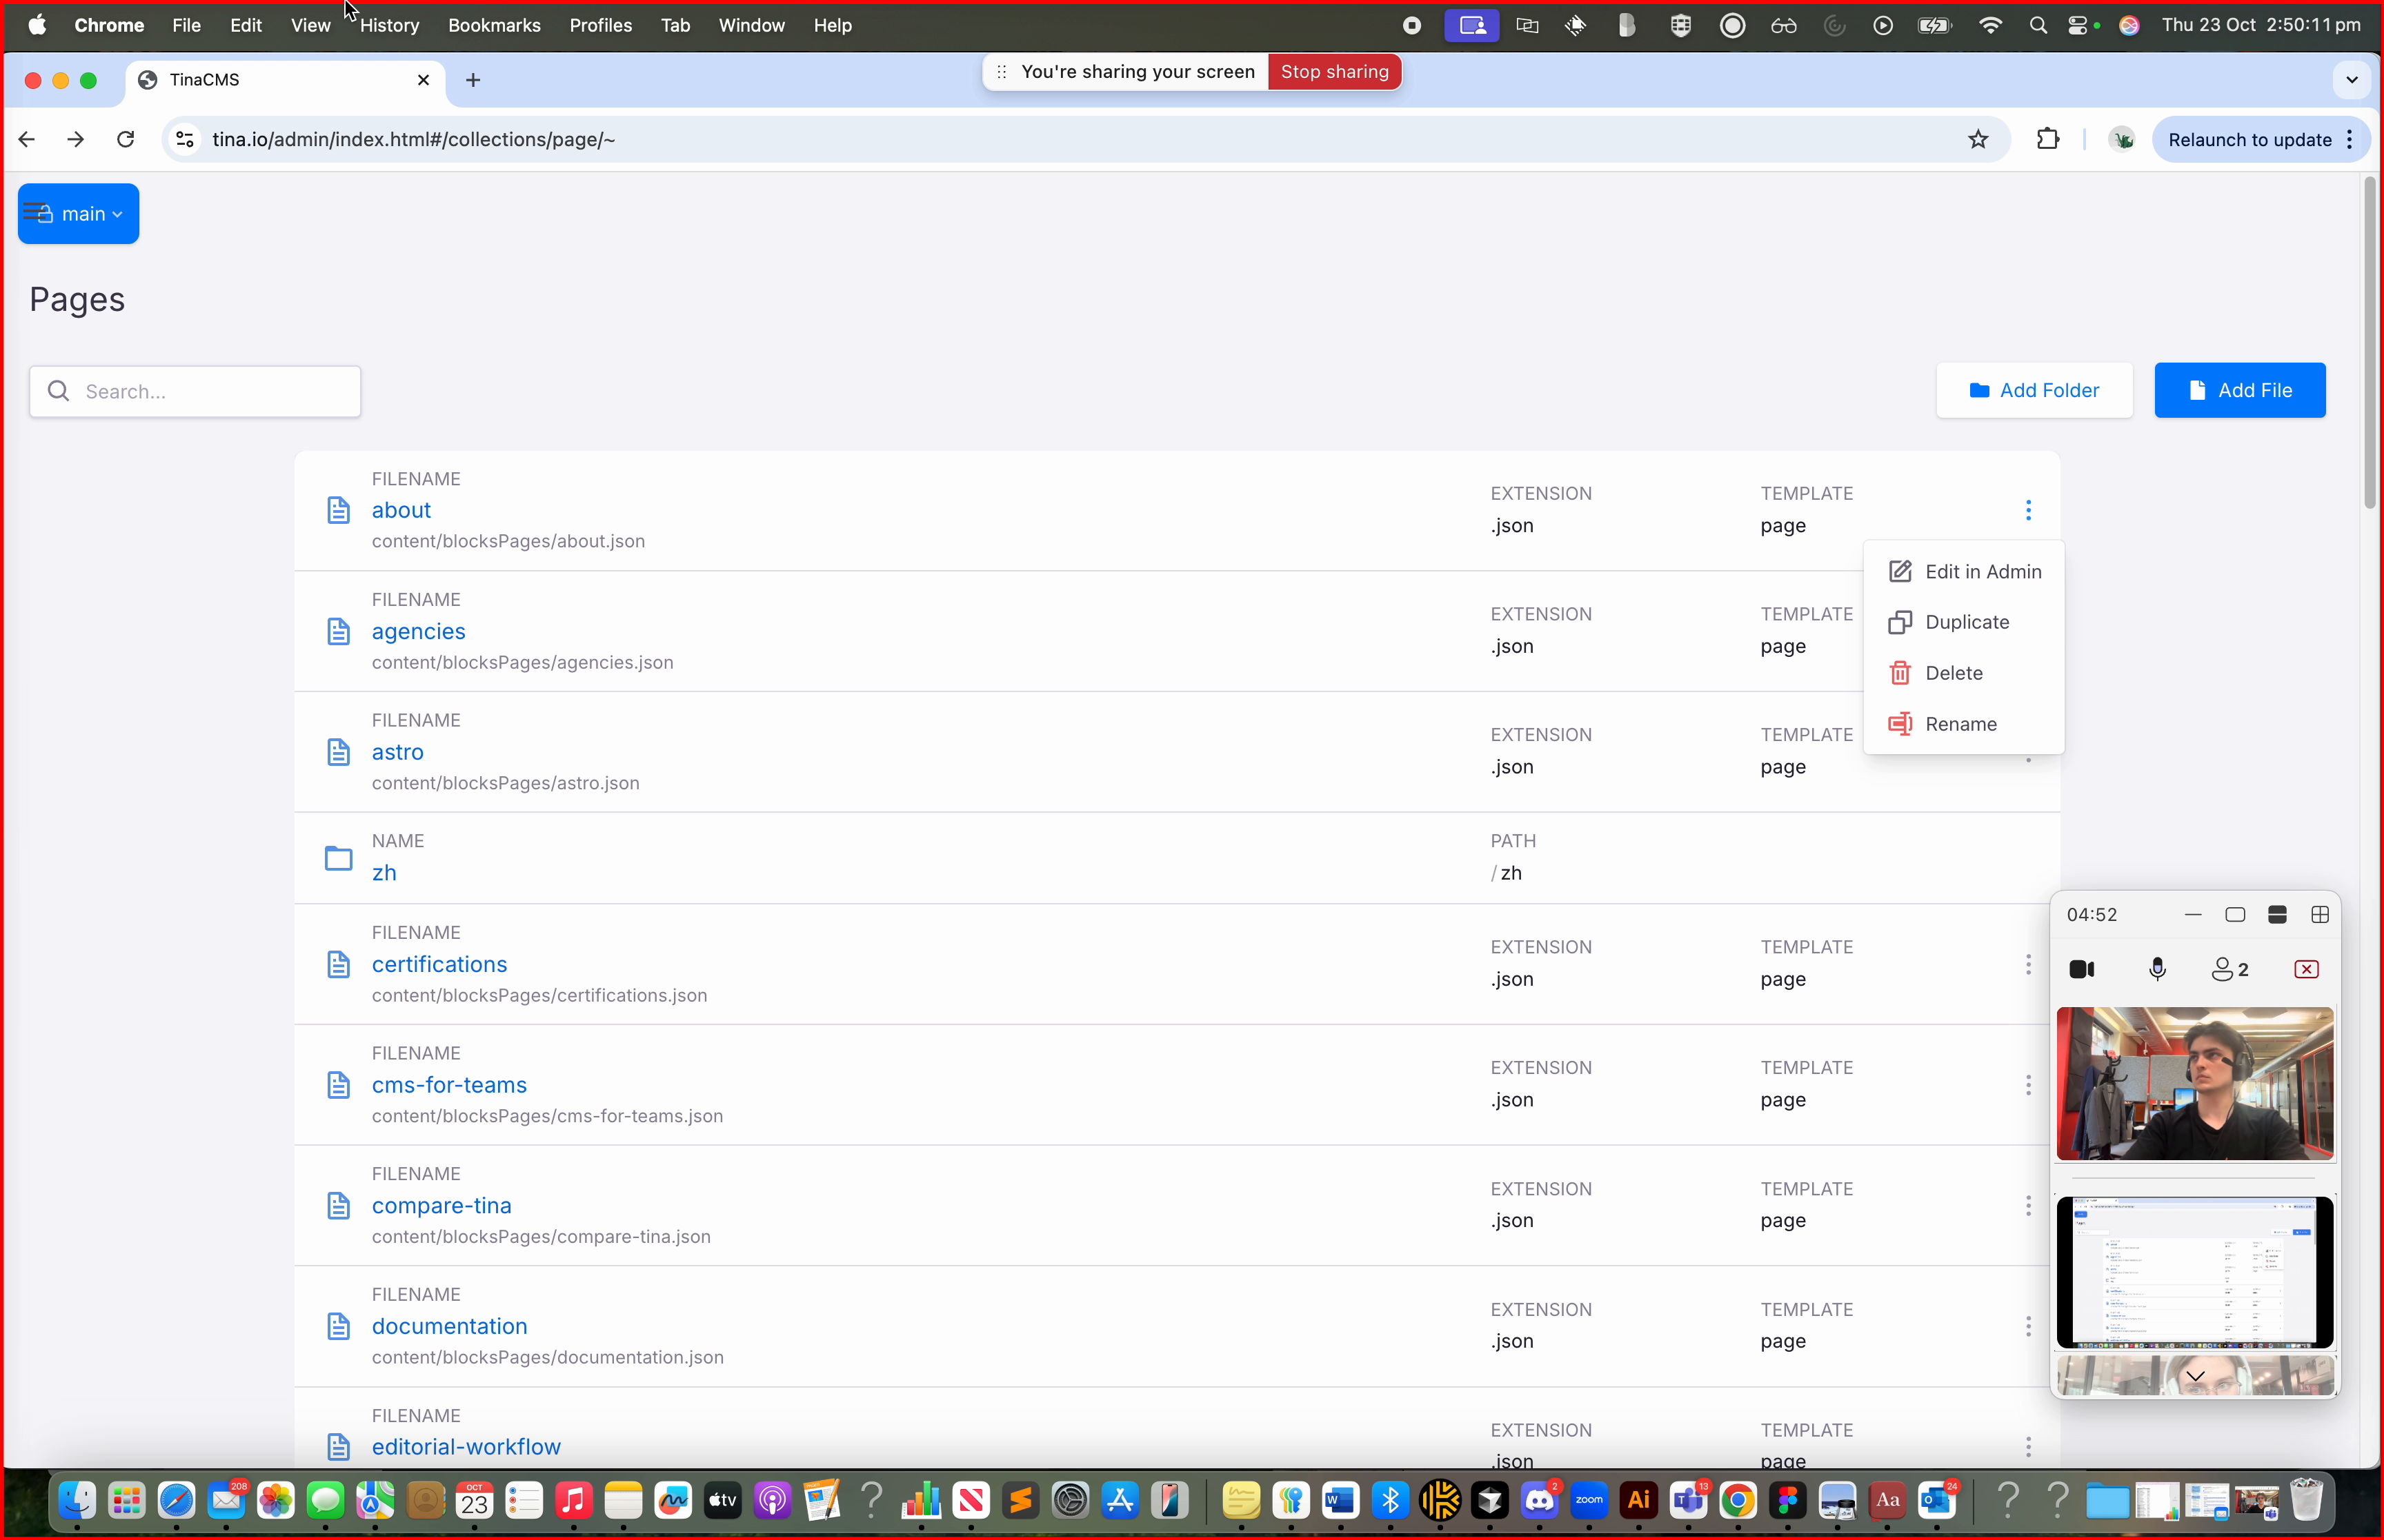Turn off the camera in the call overlay
This screenshot has width=2384, height=1540.
(2082, 968)
